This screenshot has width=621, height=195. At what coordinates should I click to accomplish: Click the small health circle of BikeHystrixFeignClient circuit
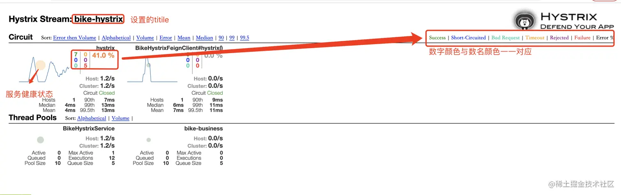coord(149,65)
